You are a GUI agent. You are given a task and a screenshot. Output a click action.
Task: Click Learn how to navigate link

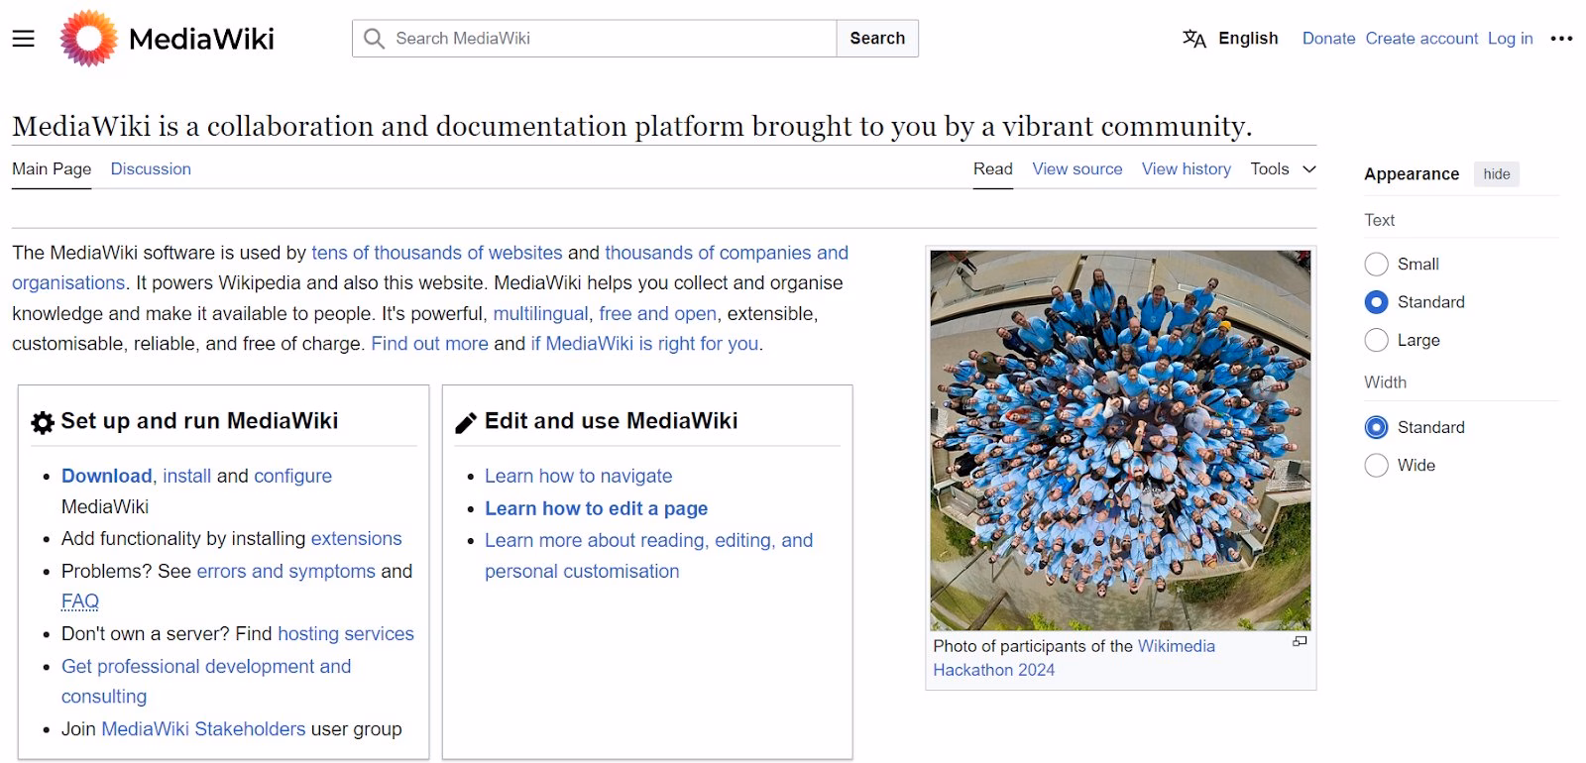click(578, 476)
